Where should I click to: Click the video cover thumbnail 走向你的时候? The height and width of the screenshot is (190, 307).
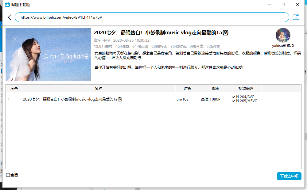point(48,54)
